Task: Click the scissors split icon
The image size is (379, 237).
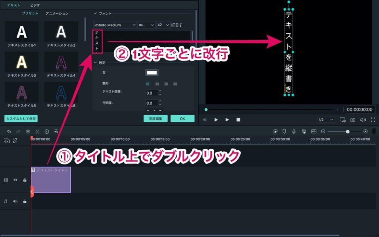Action: (37, 131)
